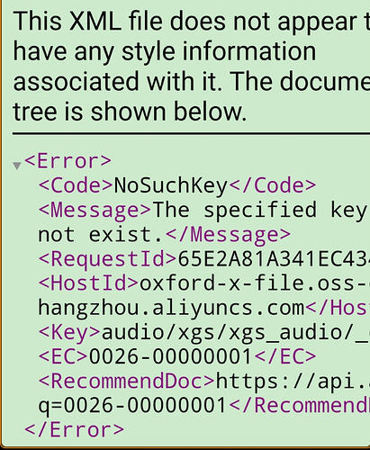
Task: Click the closing </Message> tag
Action: 228,235
